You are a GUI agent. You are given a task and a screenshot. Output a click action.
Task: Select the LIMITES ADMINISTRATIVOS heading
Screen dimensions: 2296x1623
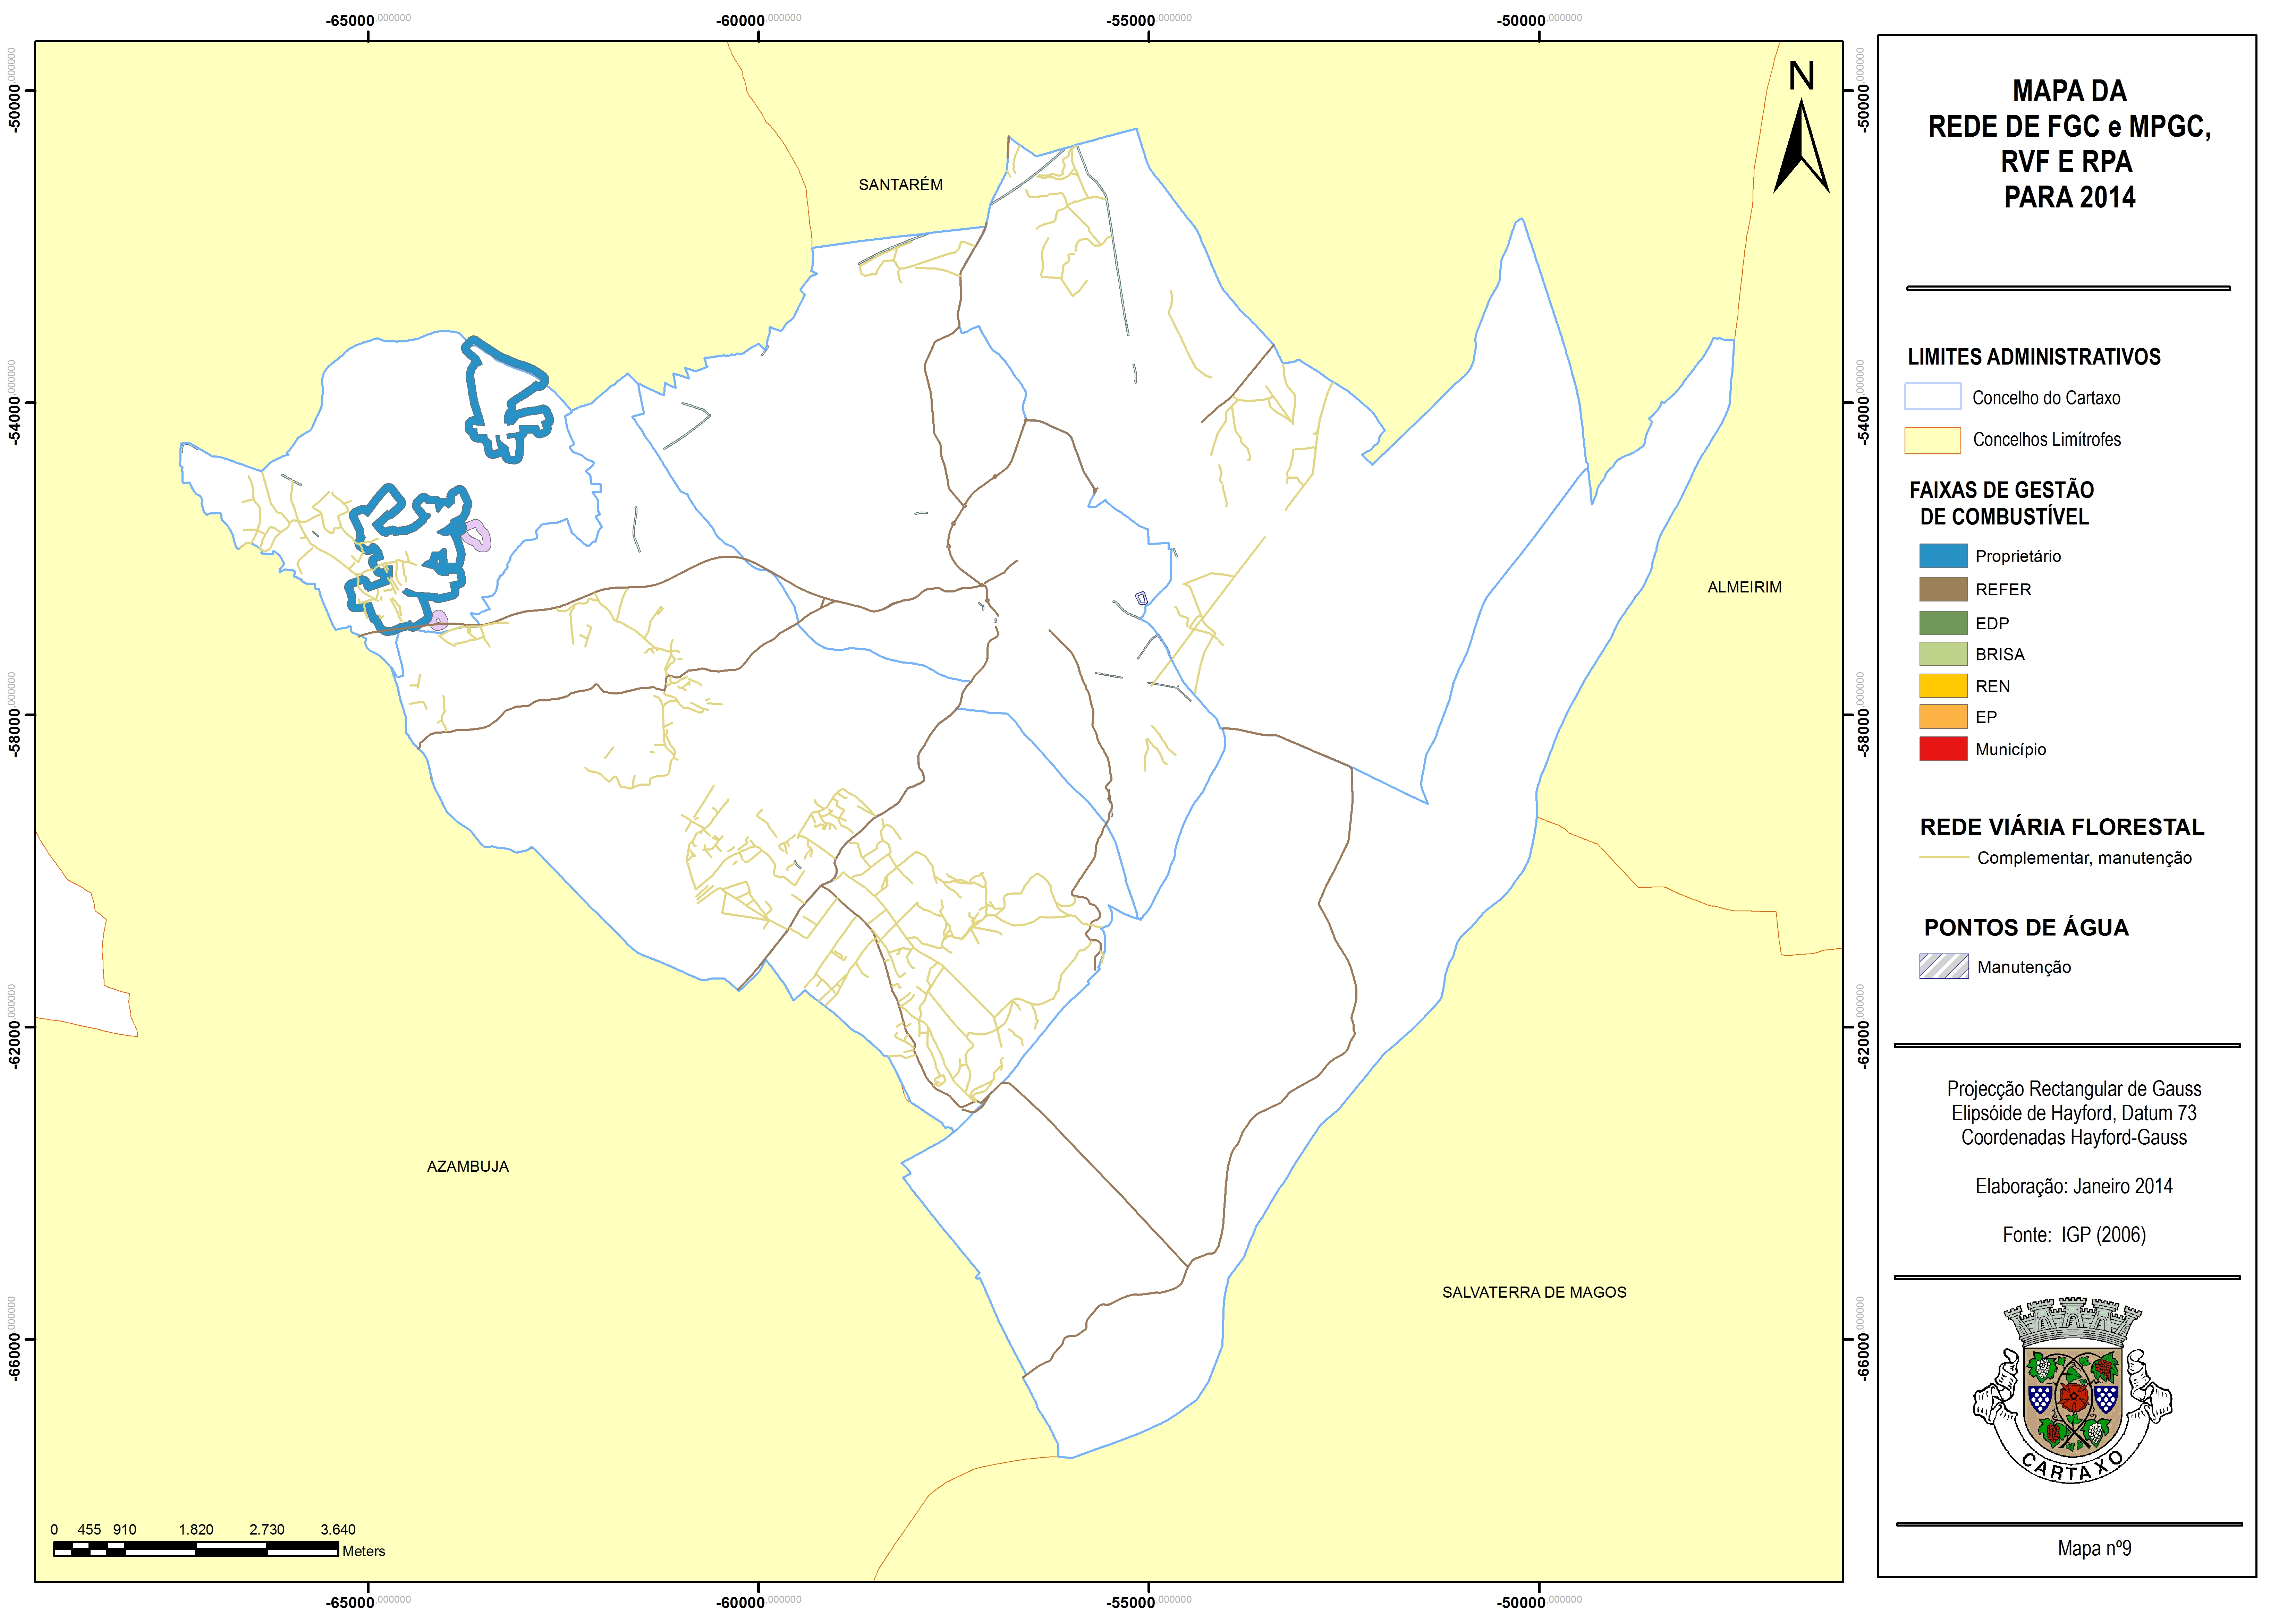tap(2034, 357)
